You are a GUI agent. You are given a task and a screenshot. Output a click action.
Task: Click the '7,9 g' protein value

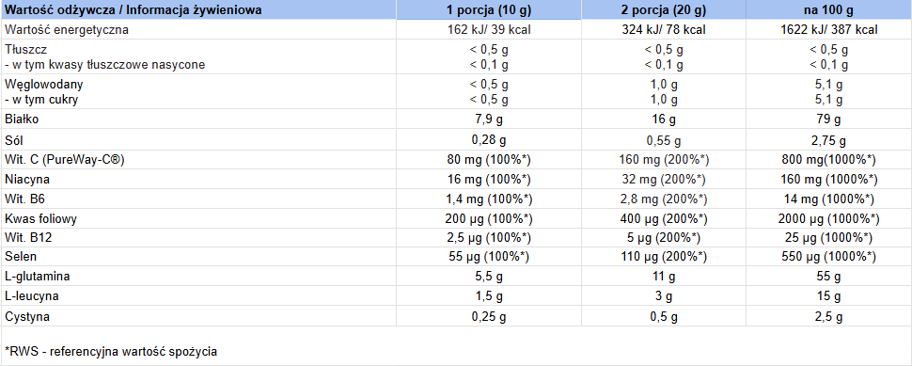(489, 120)
